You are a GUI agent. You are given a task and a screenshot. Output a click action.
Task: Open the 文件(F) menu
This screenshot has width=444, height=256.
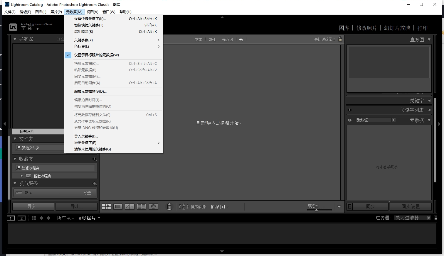click(x=10, y=12)
